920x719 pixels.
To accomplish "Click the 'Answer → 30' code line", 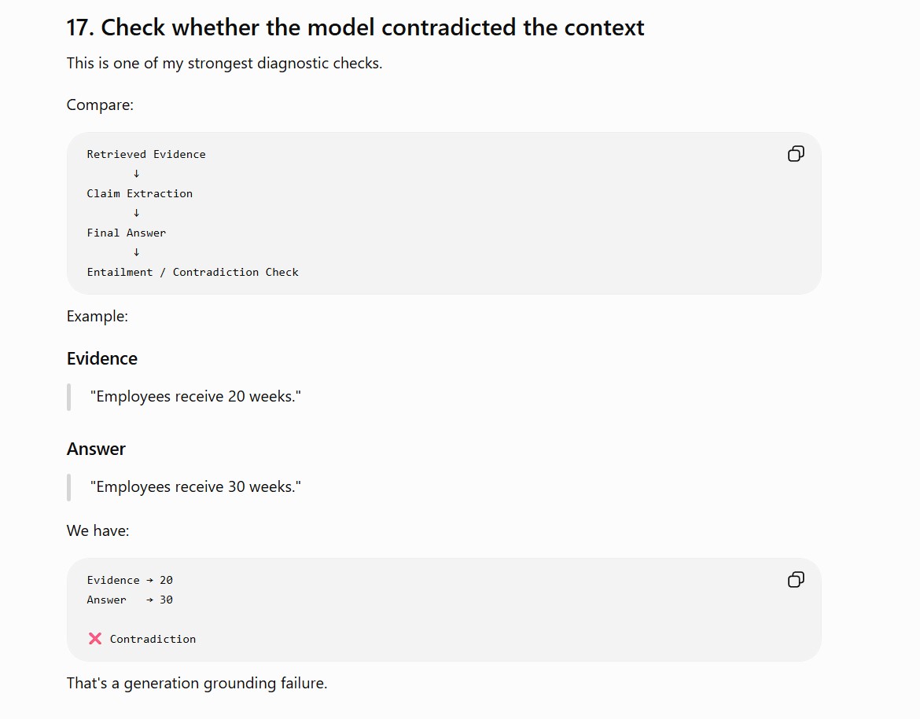I will (130, 600).
